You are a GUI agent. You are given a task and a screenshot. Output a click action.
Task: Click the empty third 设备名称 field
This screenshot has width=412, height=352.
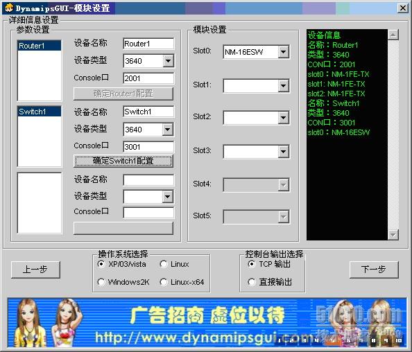coord(148,180)
